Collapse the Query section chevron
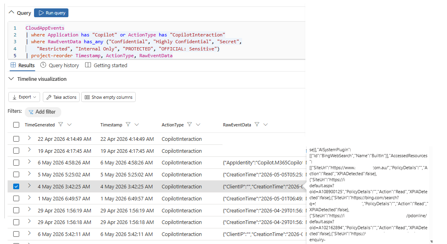This screenshot has height=244, width=447. click(x=11, y=12)
